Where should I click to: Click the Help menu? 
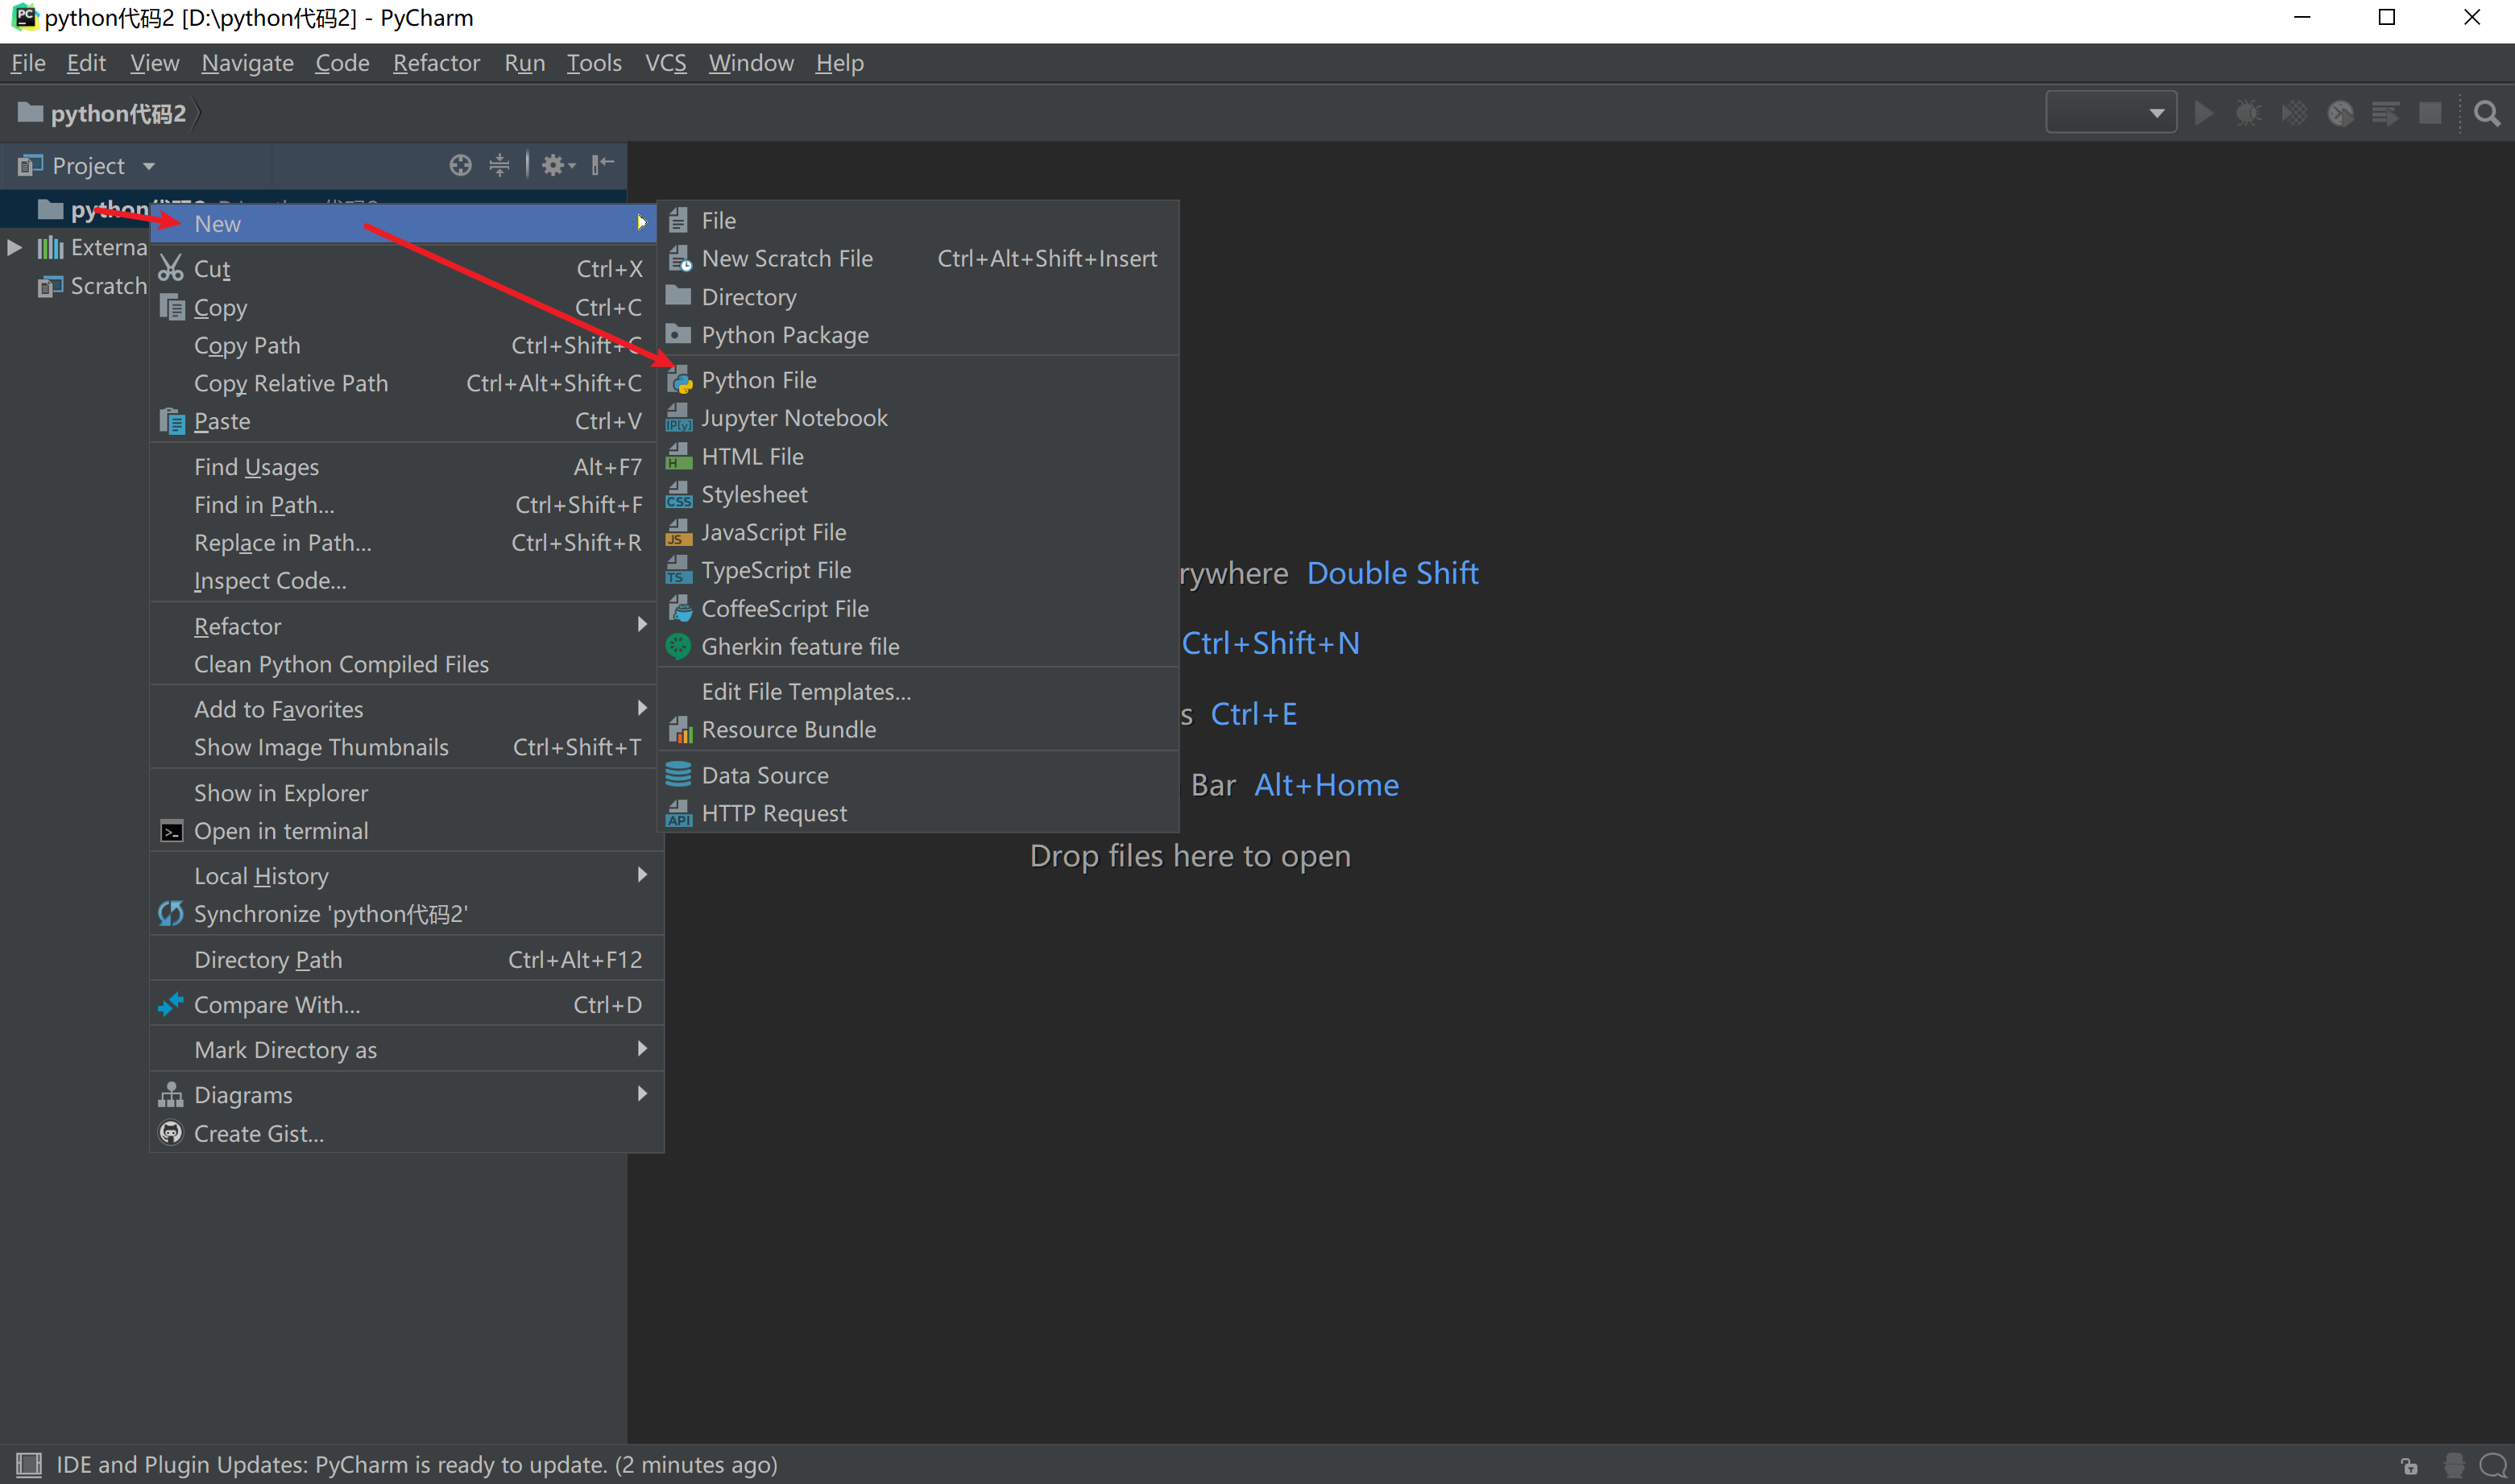[x=839, y=63]
